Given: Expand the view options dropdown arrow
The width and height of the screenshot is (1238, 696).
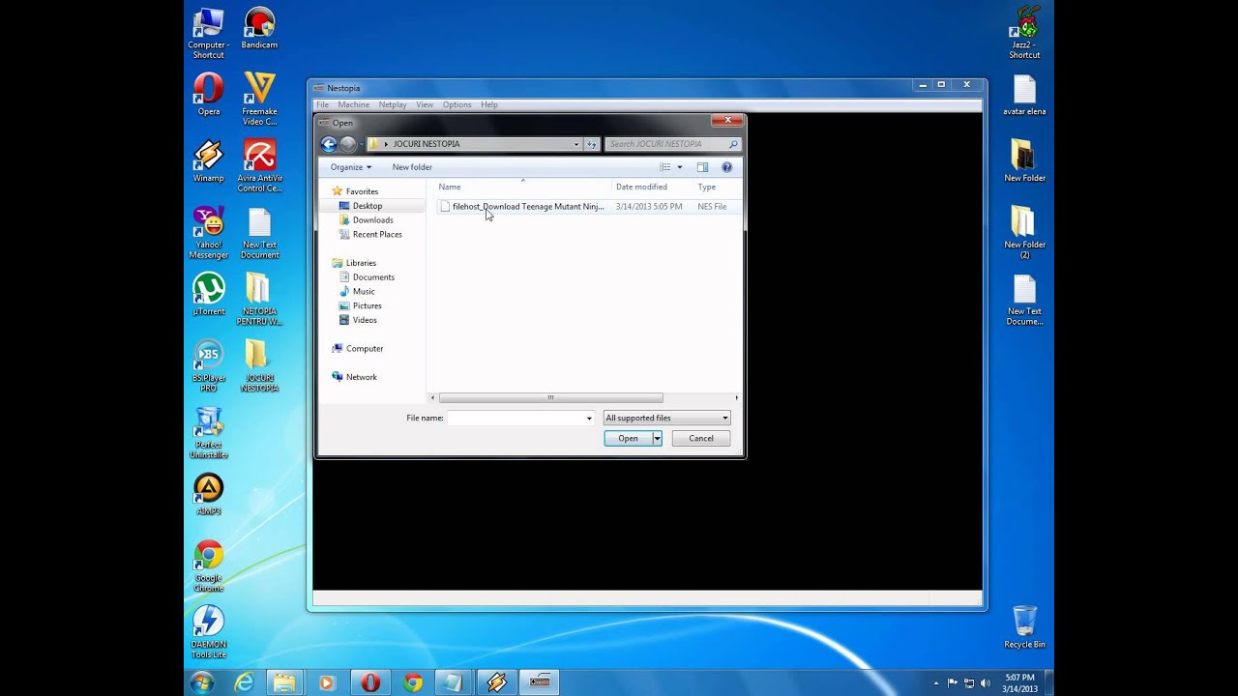Looking at the screenshot, I should click(x=679, y=167).
